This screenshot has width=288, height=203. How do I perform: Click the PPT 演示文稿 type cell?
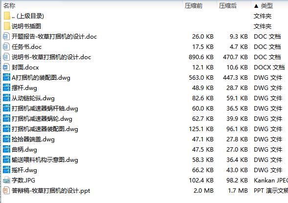(271, 191)
